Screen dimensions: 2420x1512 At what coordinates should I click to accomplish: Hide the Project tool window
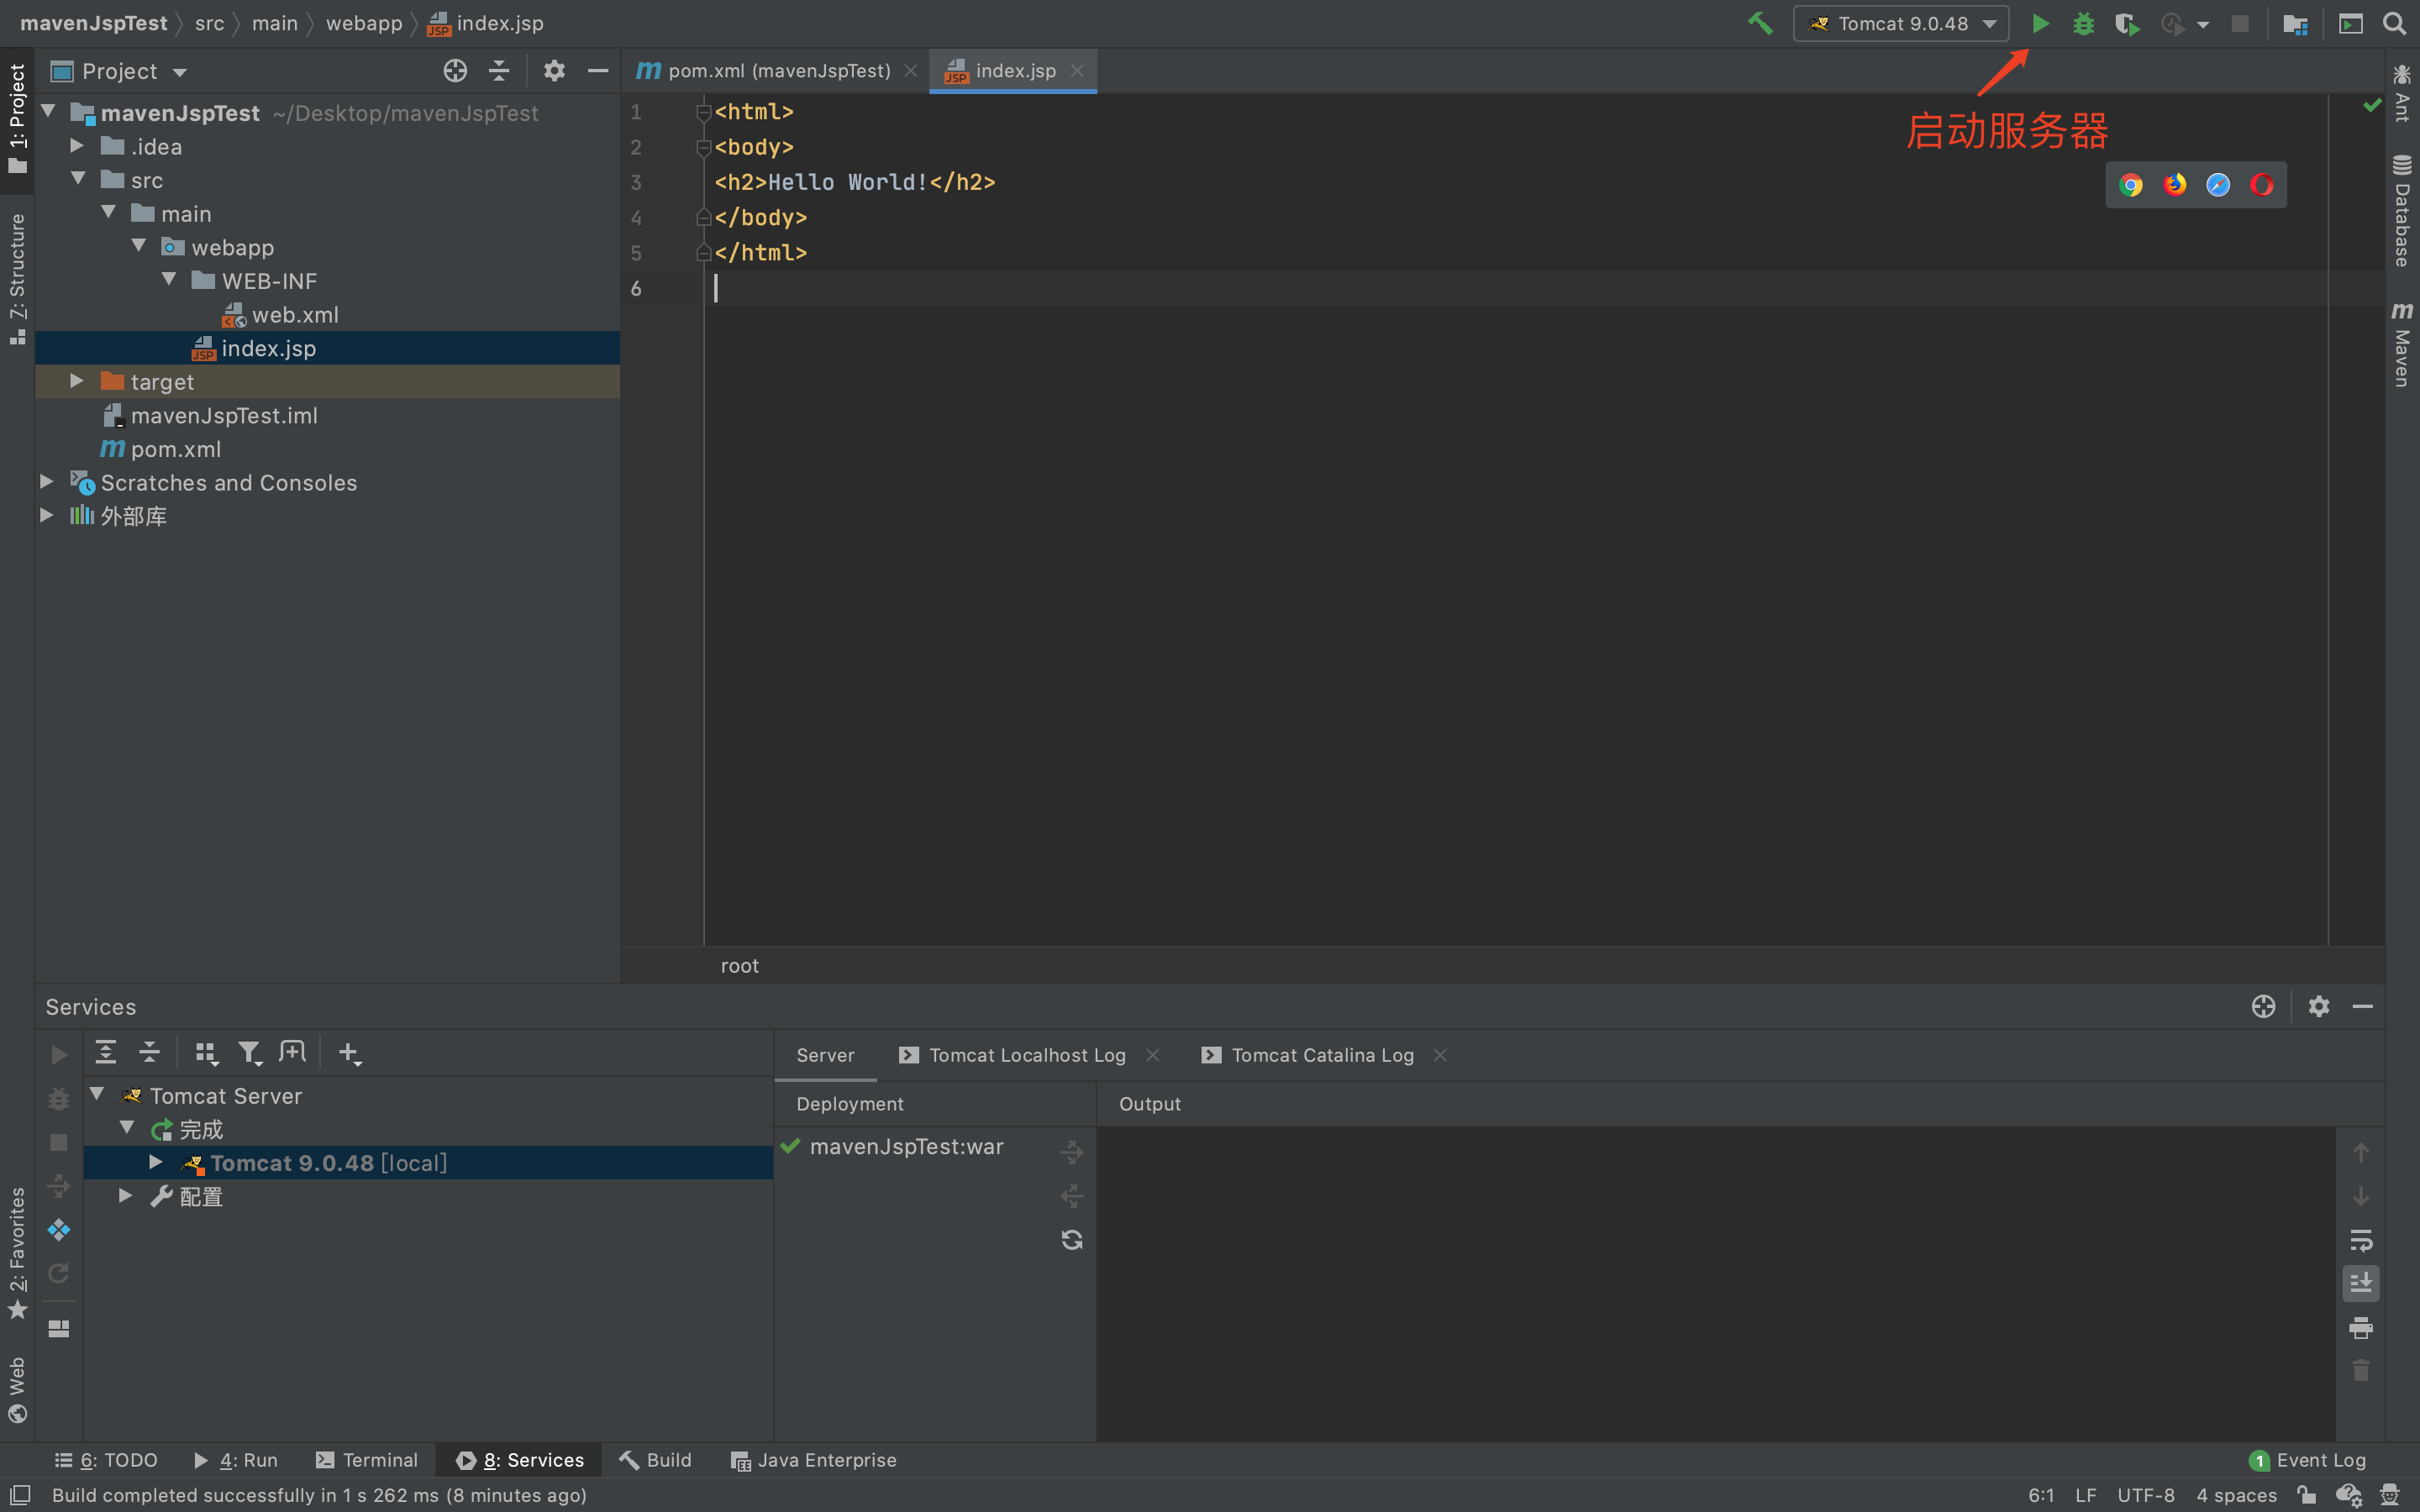[x=598, y=71]
